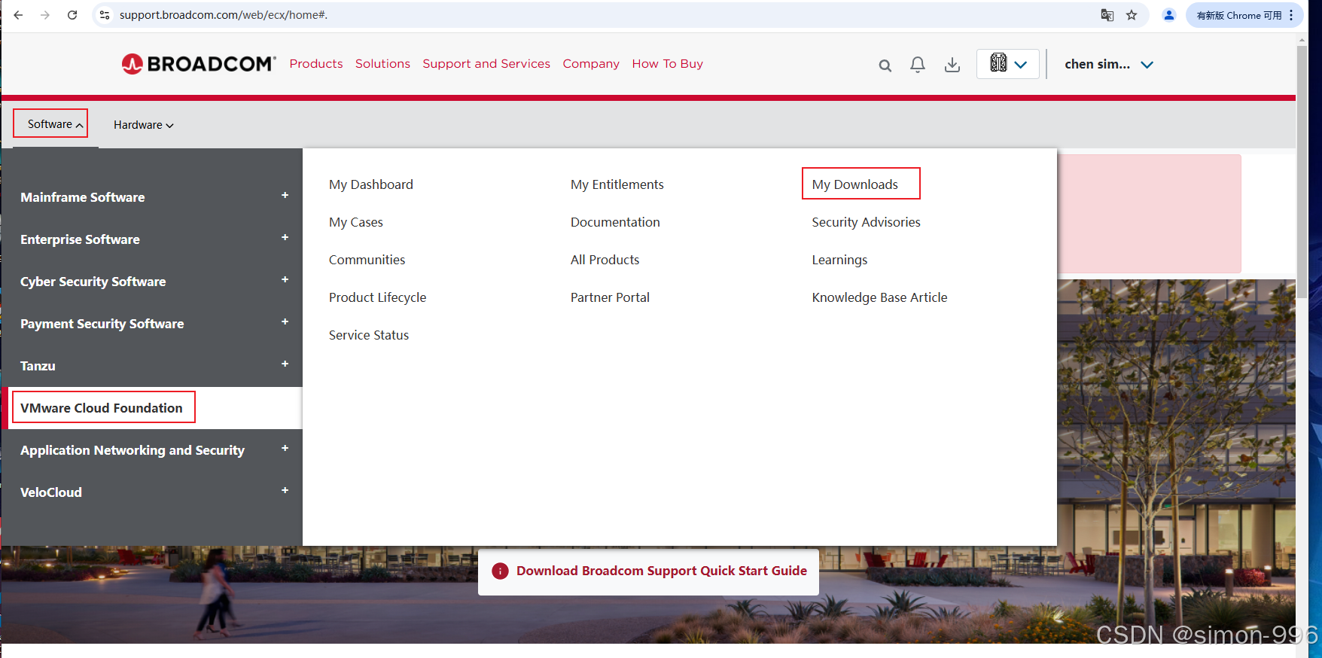Expand Mainframe Software plus icon

coord(285,196)
